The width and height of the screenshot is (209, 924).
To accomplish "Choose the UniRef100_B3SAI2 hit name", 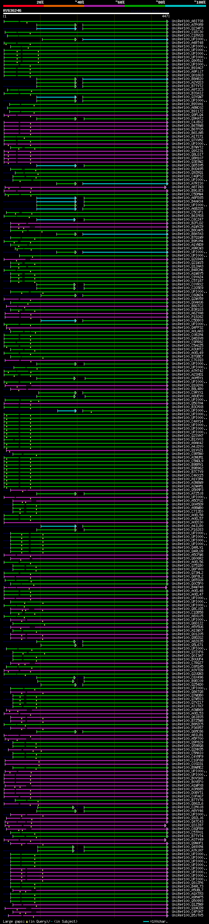I will pyautogui.click(x=187, y=93).
